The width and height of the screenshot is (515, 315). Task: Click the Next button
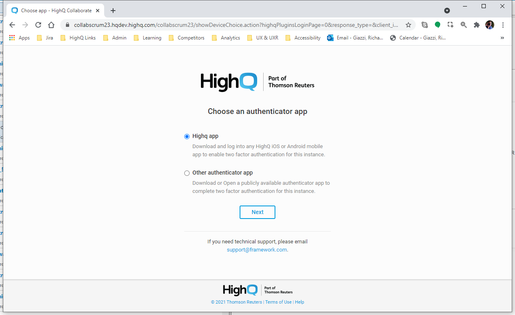(x=257, y=212)
